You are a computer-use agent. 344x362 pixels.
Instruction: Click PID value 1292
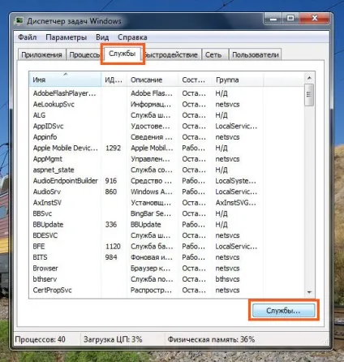(x=113, y=148)
